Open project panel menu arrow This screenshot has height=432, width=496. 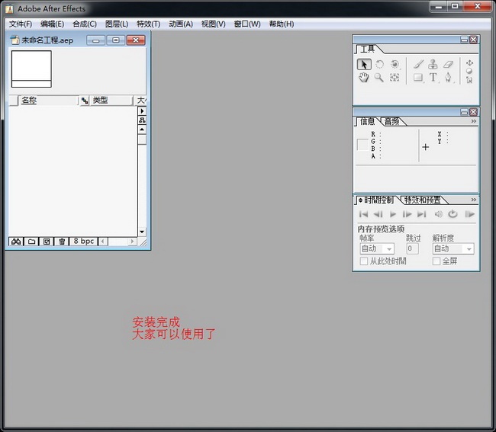click(x=142, y=111)
